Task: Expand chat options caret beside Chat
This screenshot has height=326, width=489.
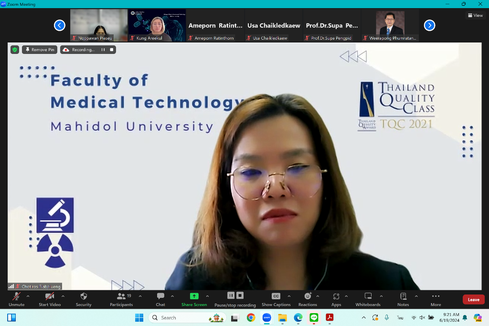Action: tap(172, 296)
